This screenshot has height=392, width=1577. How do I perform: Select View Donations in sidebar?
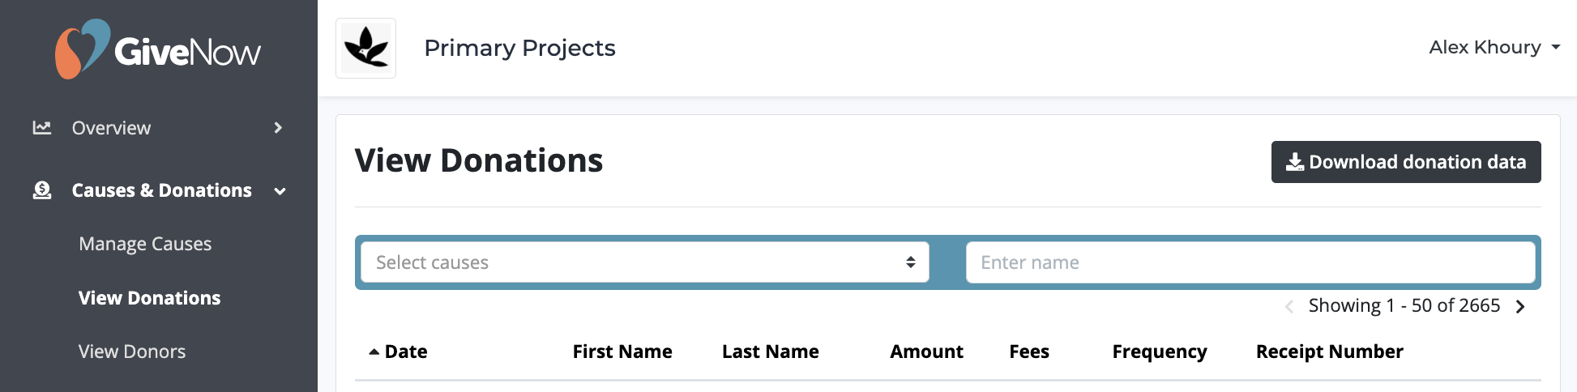point(150,298)
